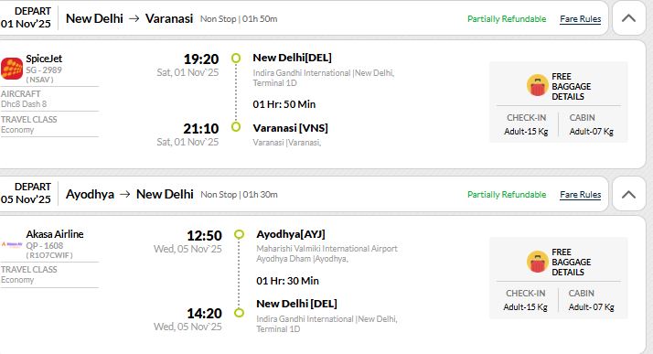Click the Akasa Airline logo
Image resolution: width=653 pixels, height=354 pixels.
coord(12,244)
